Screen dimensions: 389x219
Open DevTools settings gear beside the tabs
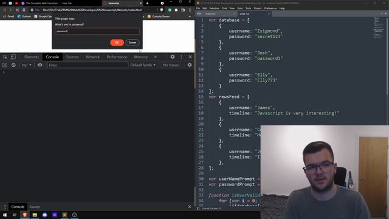click(x=173, y=57)
